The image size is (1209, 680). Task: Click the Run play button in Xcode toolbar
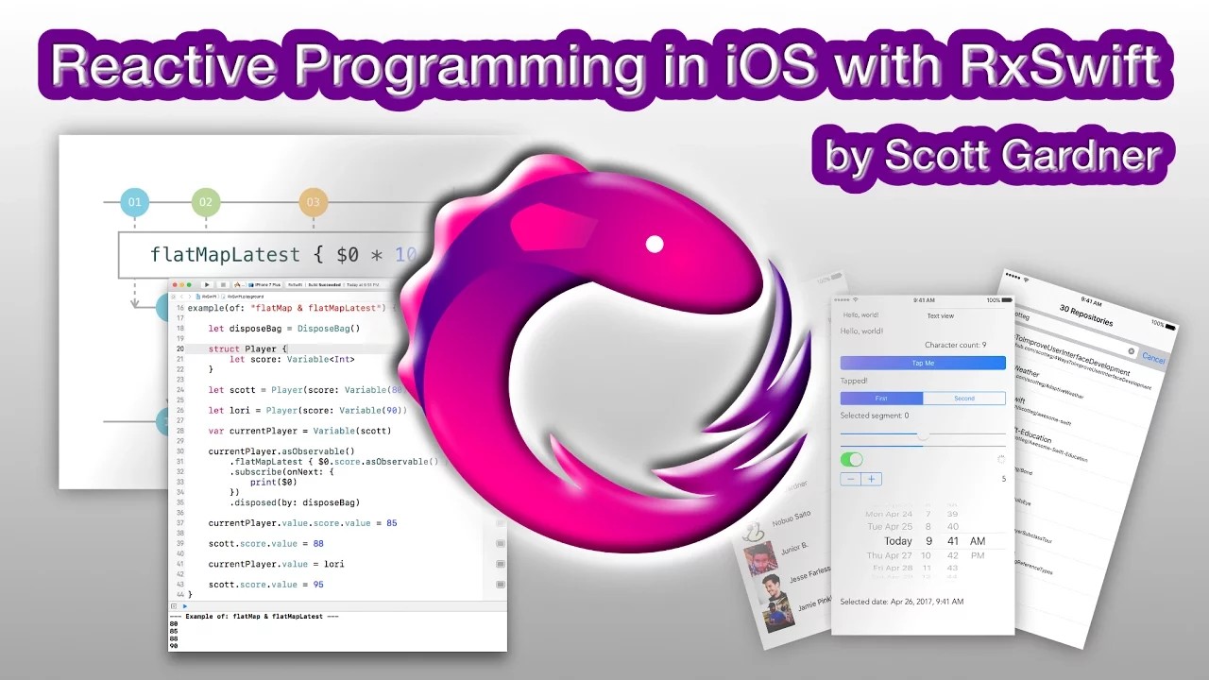(x=207, y=284)
